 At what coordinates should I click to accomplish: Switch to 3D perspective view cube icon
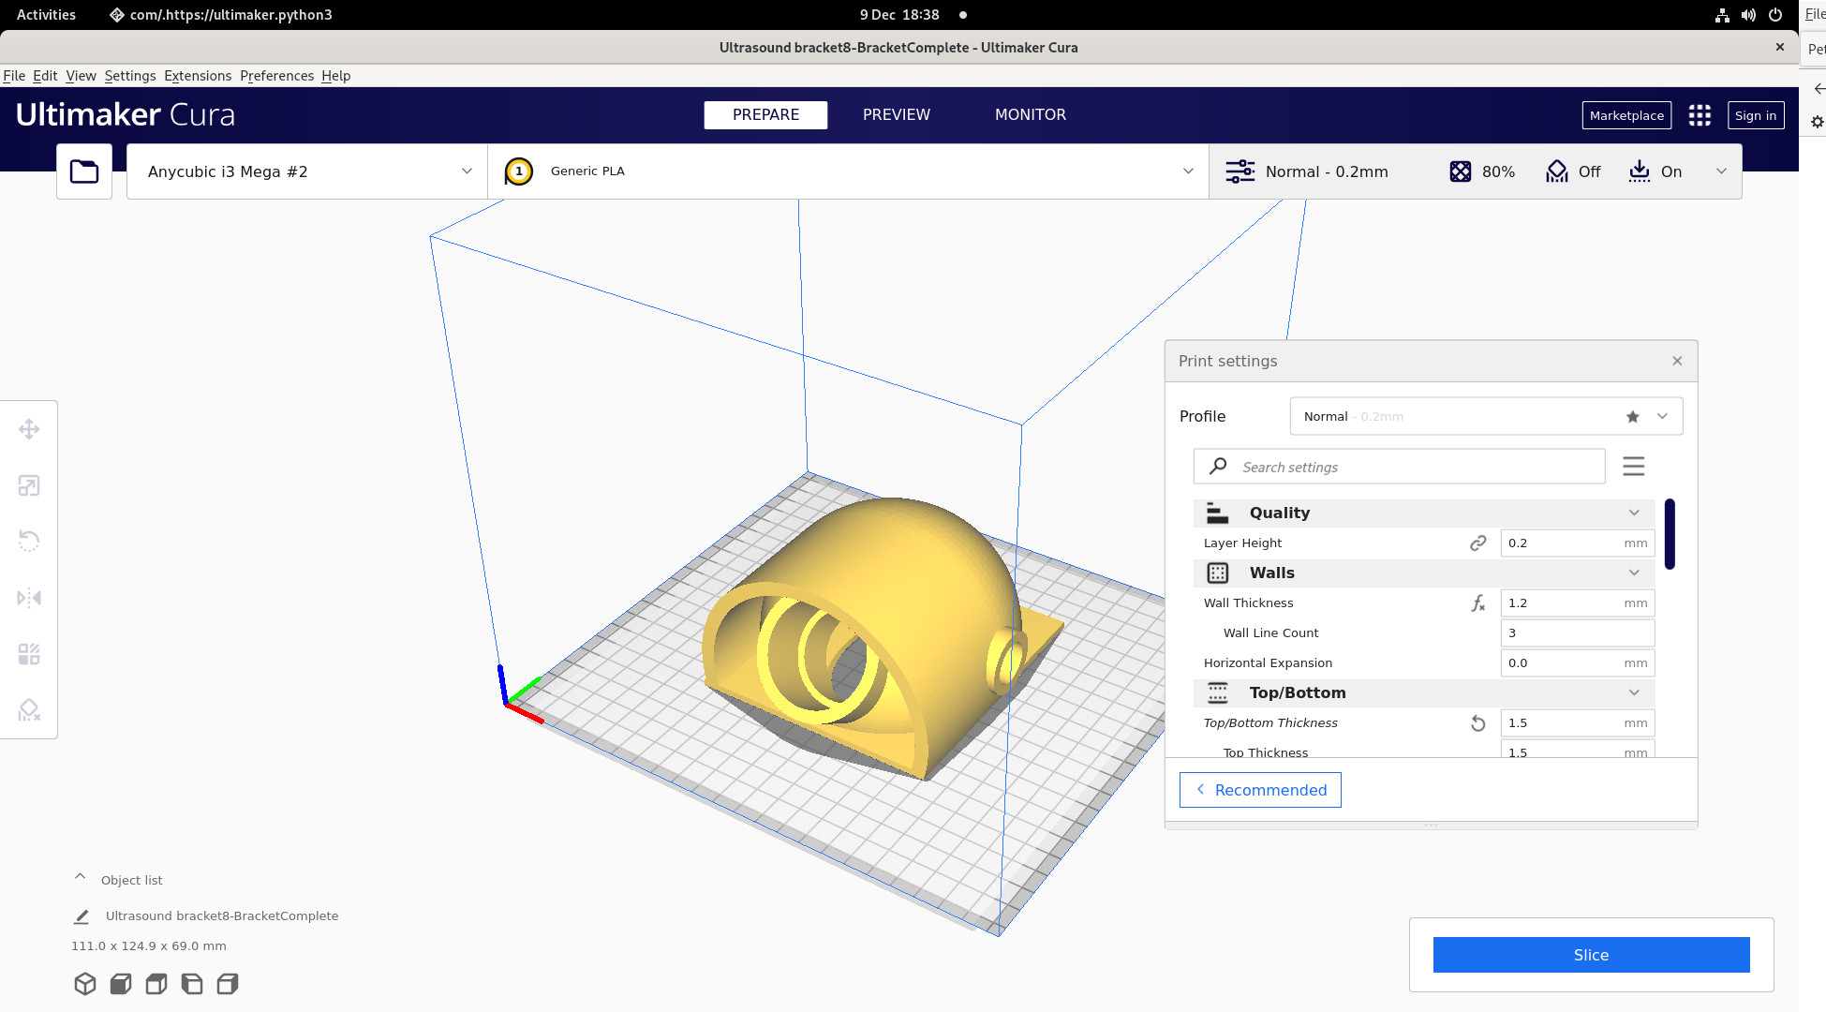(85, 984)
